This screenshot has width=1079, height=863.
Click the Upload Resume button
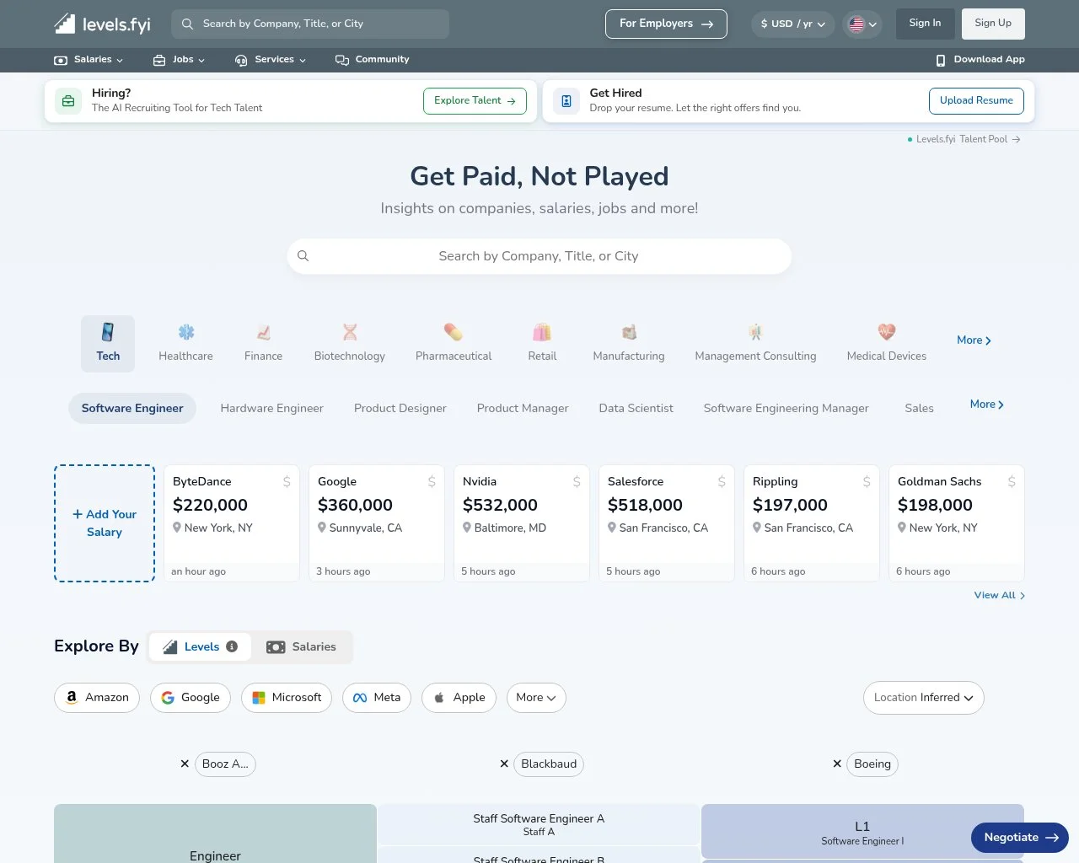pyautogui.click(x=976, y=101)
